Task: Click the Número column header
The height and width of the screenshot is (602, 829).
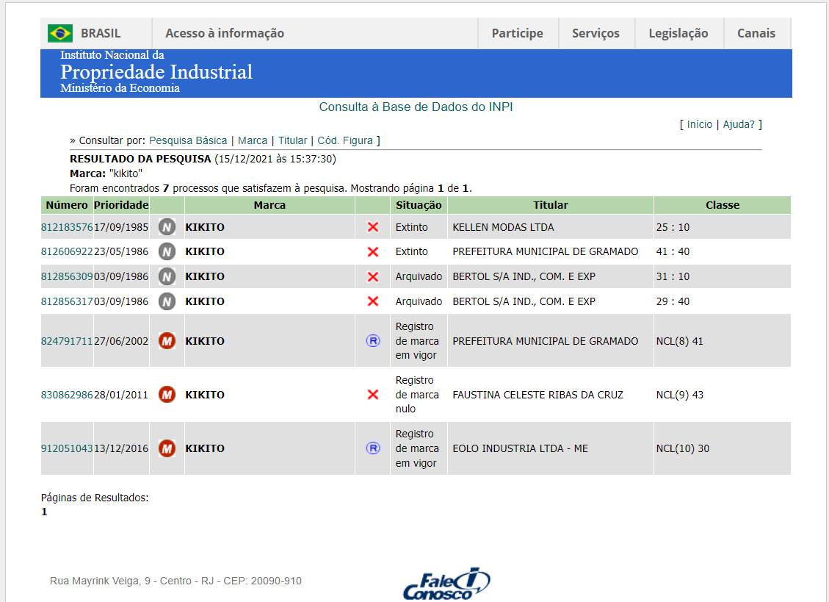Action: click(x=67, y=205)
